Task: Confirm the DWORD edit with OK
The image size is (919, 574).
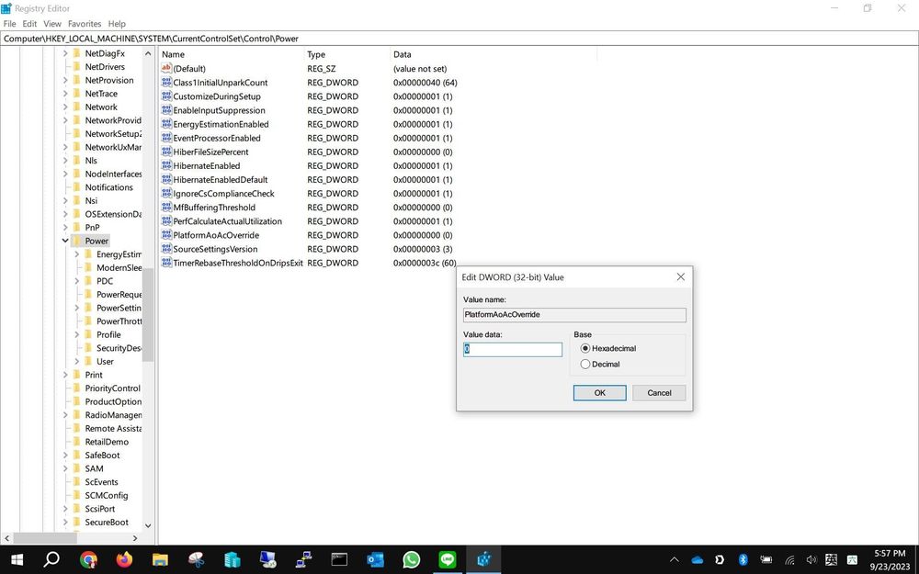Action: tap(599, 393)
